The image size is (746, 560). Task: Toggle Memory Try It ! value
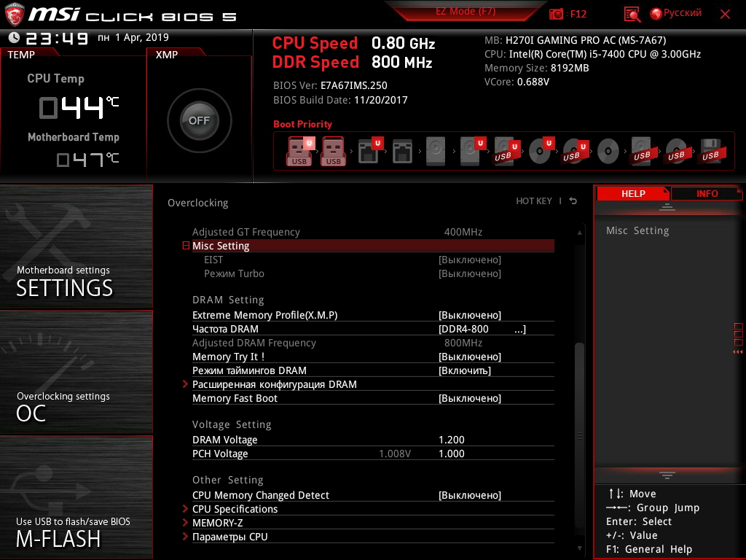[470, 357]
